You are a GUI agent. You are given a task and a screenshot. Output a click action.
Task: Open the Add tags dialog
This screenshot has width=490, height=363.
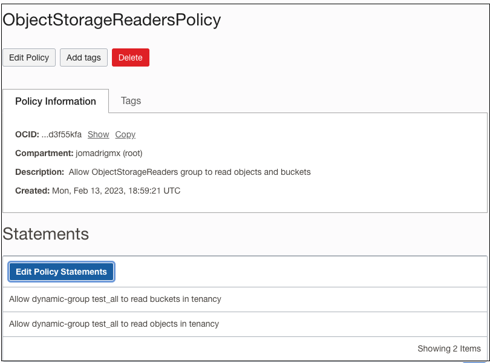[83, 57]
